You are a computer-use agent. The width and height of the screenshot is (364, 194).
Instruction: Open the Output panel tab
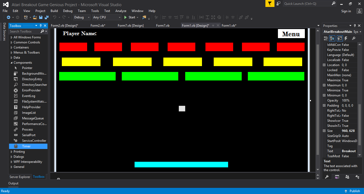pyautogui.click(x=13, y=183)
